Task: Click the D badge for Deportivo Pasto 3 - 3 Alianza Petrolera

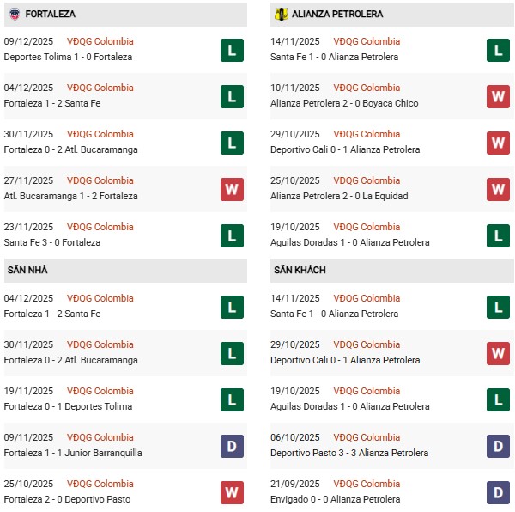Action: tap(498, 446)
